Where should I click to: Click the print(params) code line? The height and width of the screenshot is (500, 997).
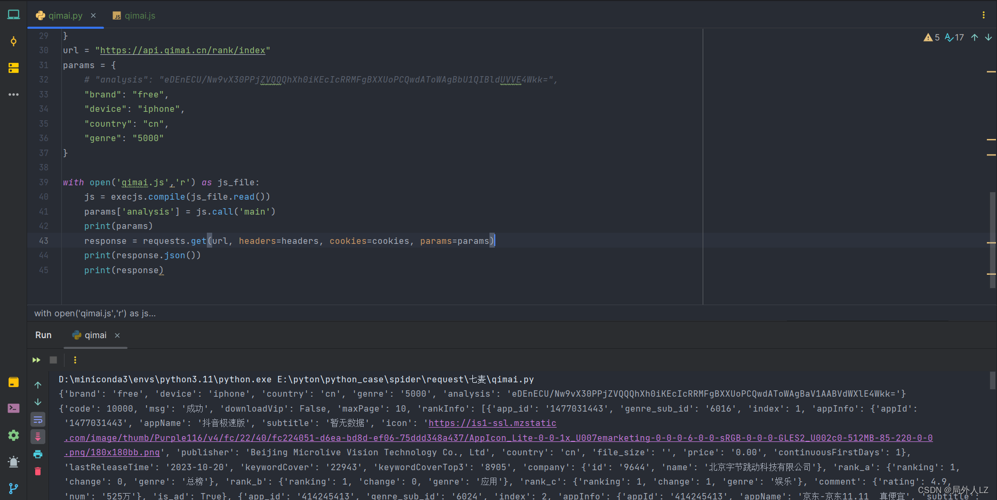(x=118, y=226)
